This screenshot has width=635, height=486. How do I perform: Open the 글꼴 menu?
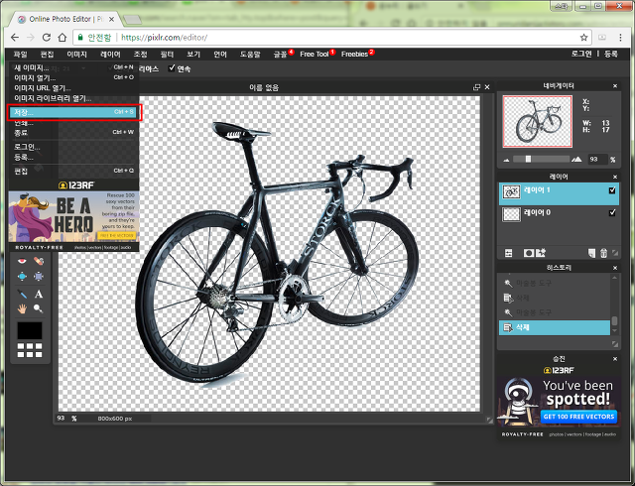click(x=280, y=54)
